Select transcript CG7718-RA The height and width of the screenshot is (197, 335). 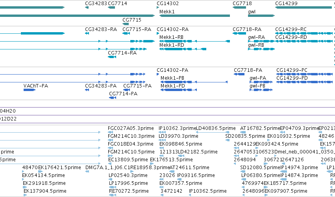247,29
